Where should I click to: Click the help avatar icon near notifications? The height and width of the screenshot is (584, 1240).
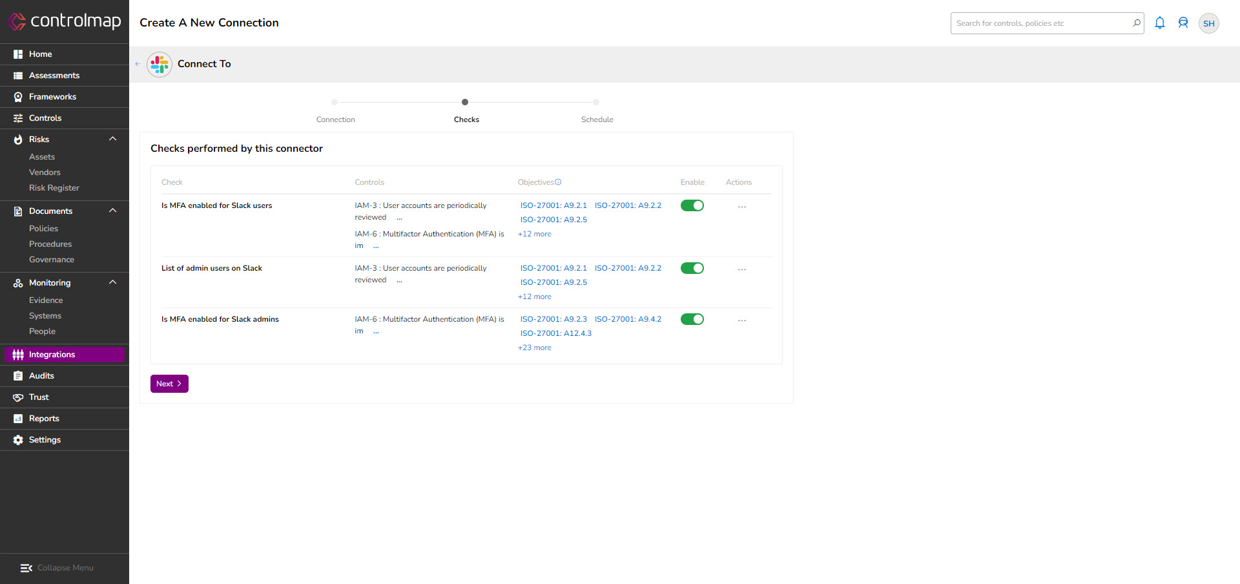1183,23
